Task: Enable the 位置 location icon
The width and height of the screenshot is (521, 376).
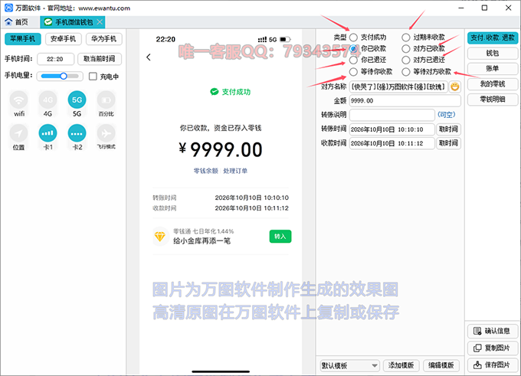Action: [19, 132]
